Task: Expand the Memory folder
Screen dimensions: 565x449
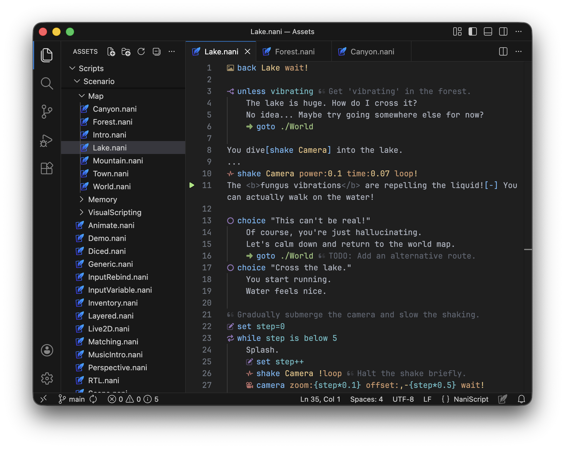Action: [x=102, y=200]
